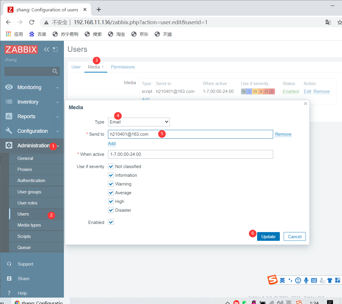Open the Baidu paw bookmark
Viewport: 342px width, 304px height.
click(x=32, y=34)
